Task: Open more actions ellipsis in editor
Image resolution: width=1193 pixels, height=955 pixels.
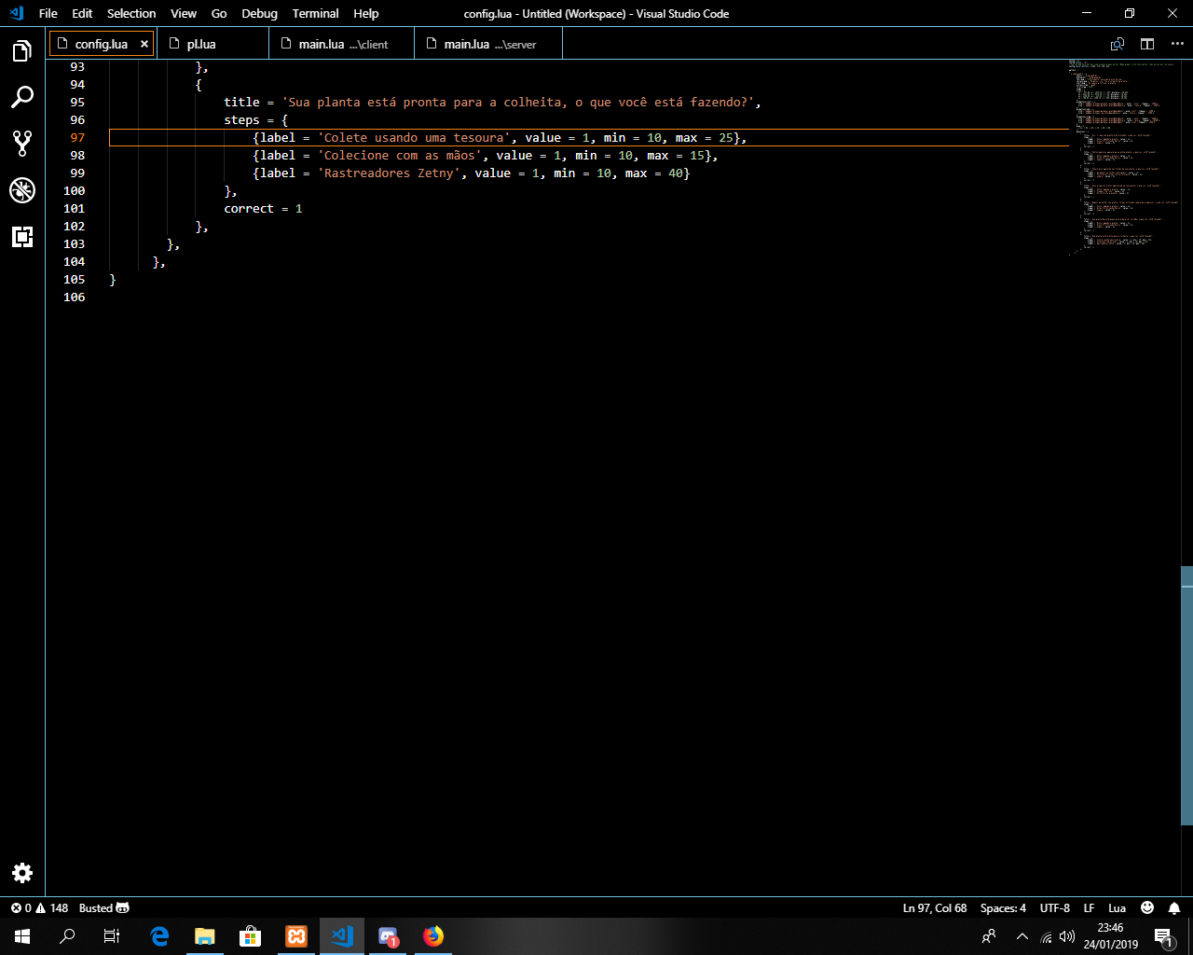Action: (x=1177, y=44)
